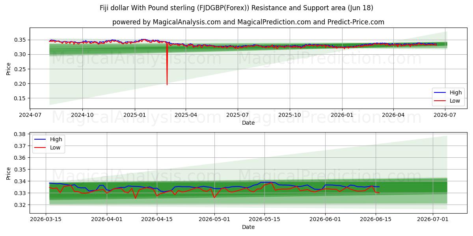Screen dimensions: 473x236
Task: Click the '0.38' price label on bottom chart
Action: click(20, 134)
